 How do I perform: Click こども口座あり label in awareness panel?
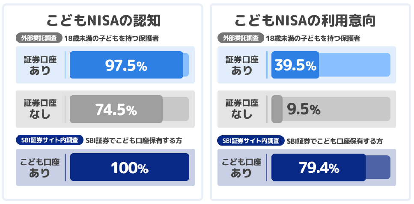click(40, 167)
